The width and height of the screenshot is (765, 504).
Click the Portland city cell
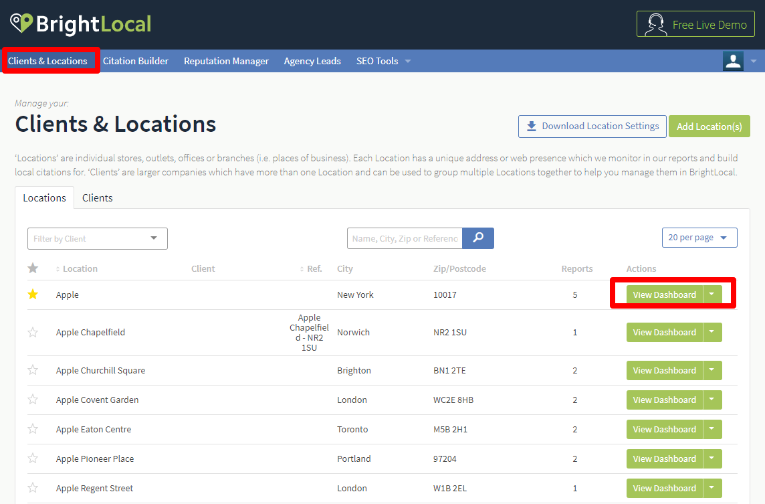354,458
